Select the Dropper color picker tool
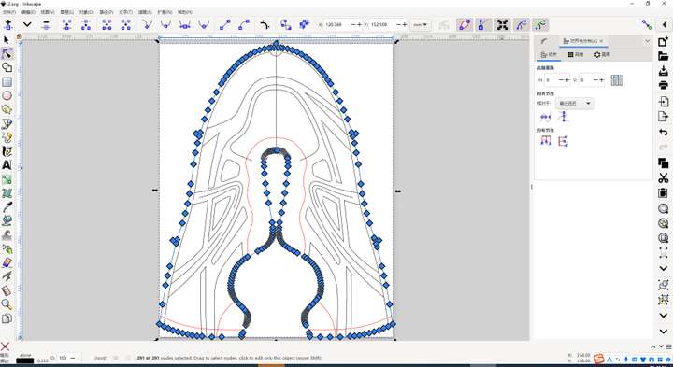 (7, 207)
